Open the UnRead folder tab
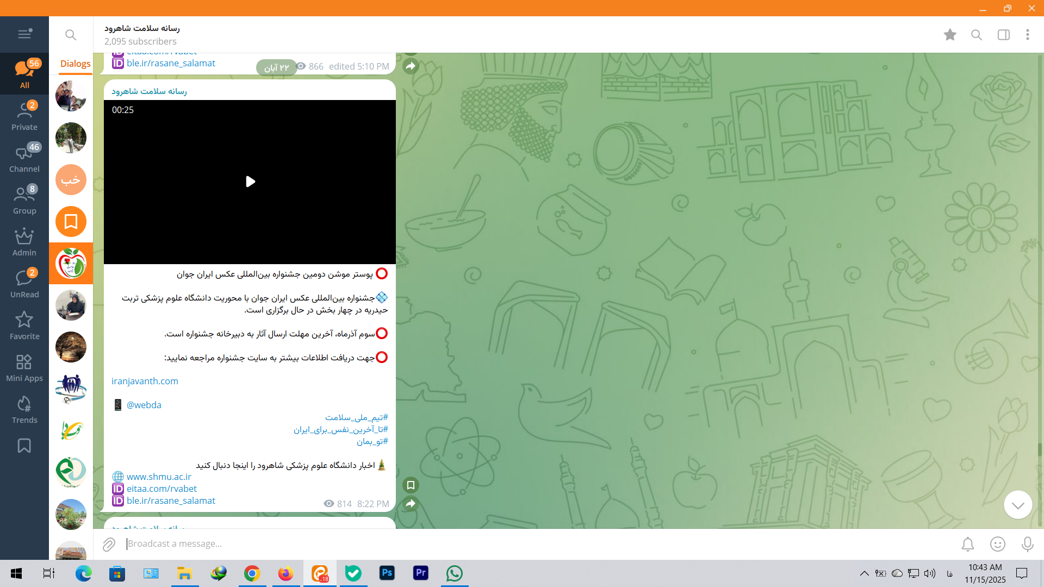The height and width of the screenshot is (587, 1044). (x=24, y=284)
